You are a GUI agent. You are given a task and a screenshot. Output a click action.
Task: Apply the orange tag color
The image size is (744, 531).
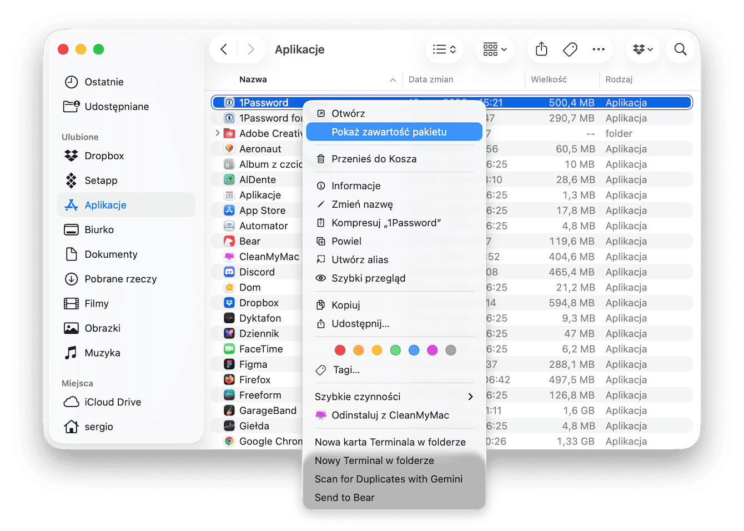pyautogui.click(x=359, y=350)
